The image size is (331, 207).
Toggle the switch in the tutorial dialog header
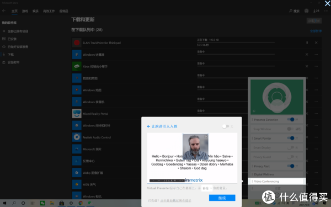pyautogui.click(x=226, y=126)
